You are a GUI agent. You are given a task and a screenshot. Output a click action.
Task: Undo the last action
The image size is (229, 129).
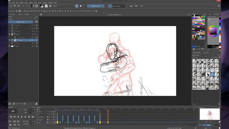click(x=24, y=6)
